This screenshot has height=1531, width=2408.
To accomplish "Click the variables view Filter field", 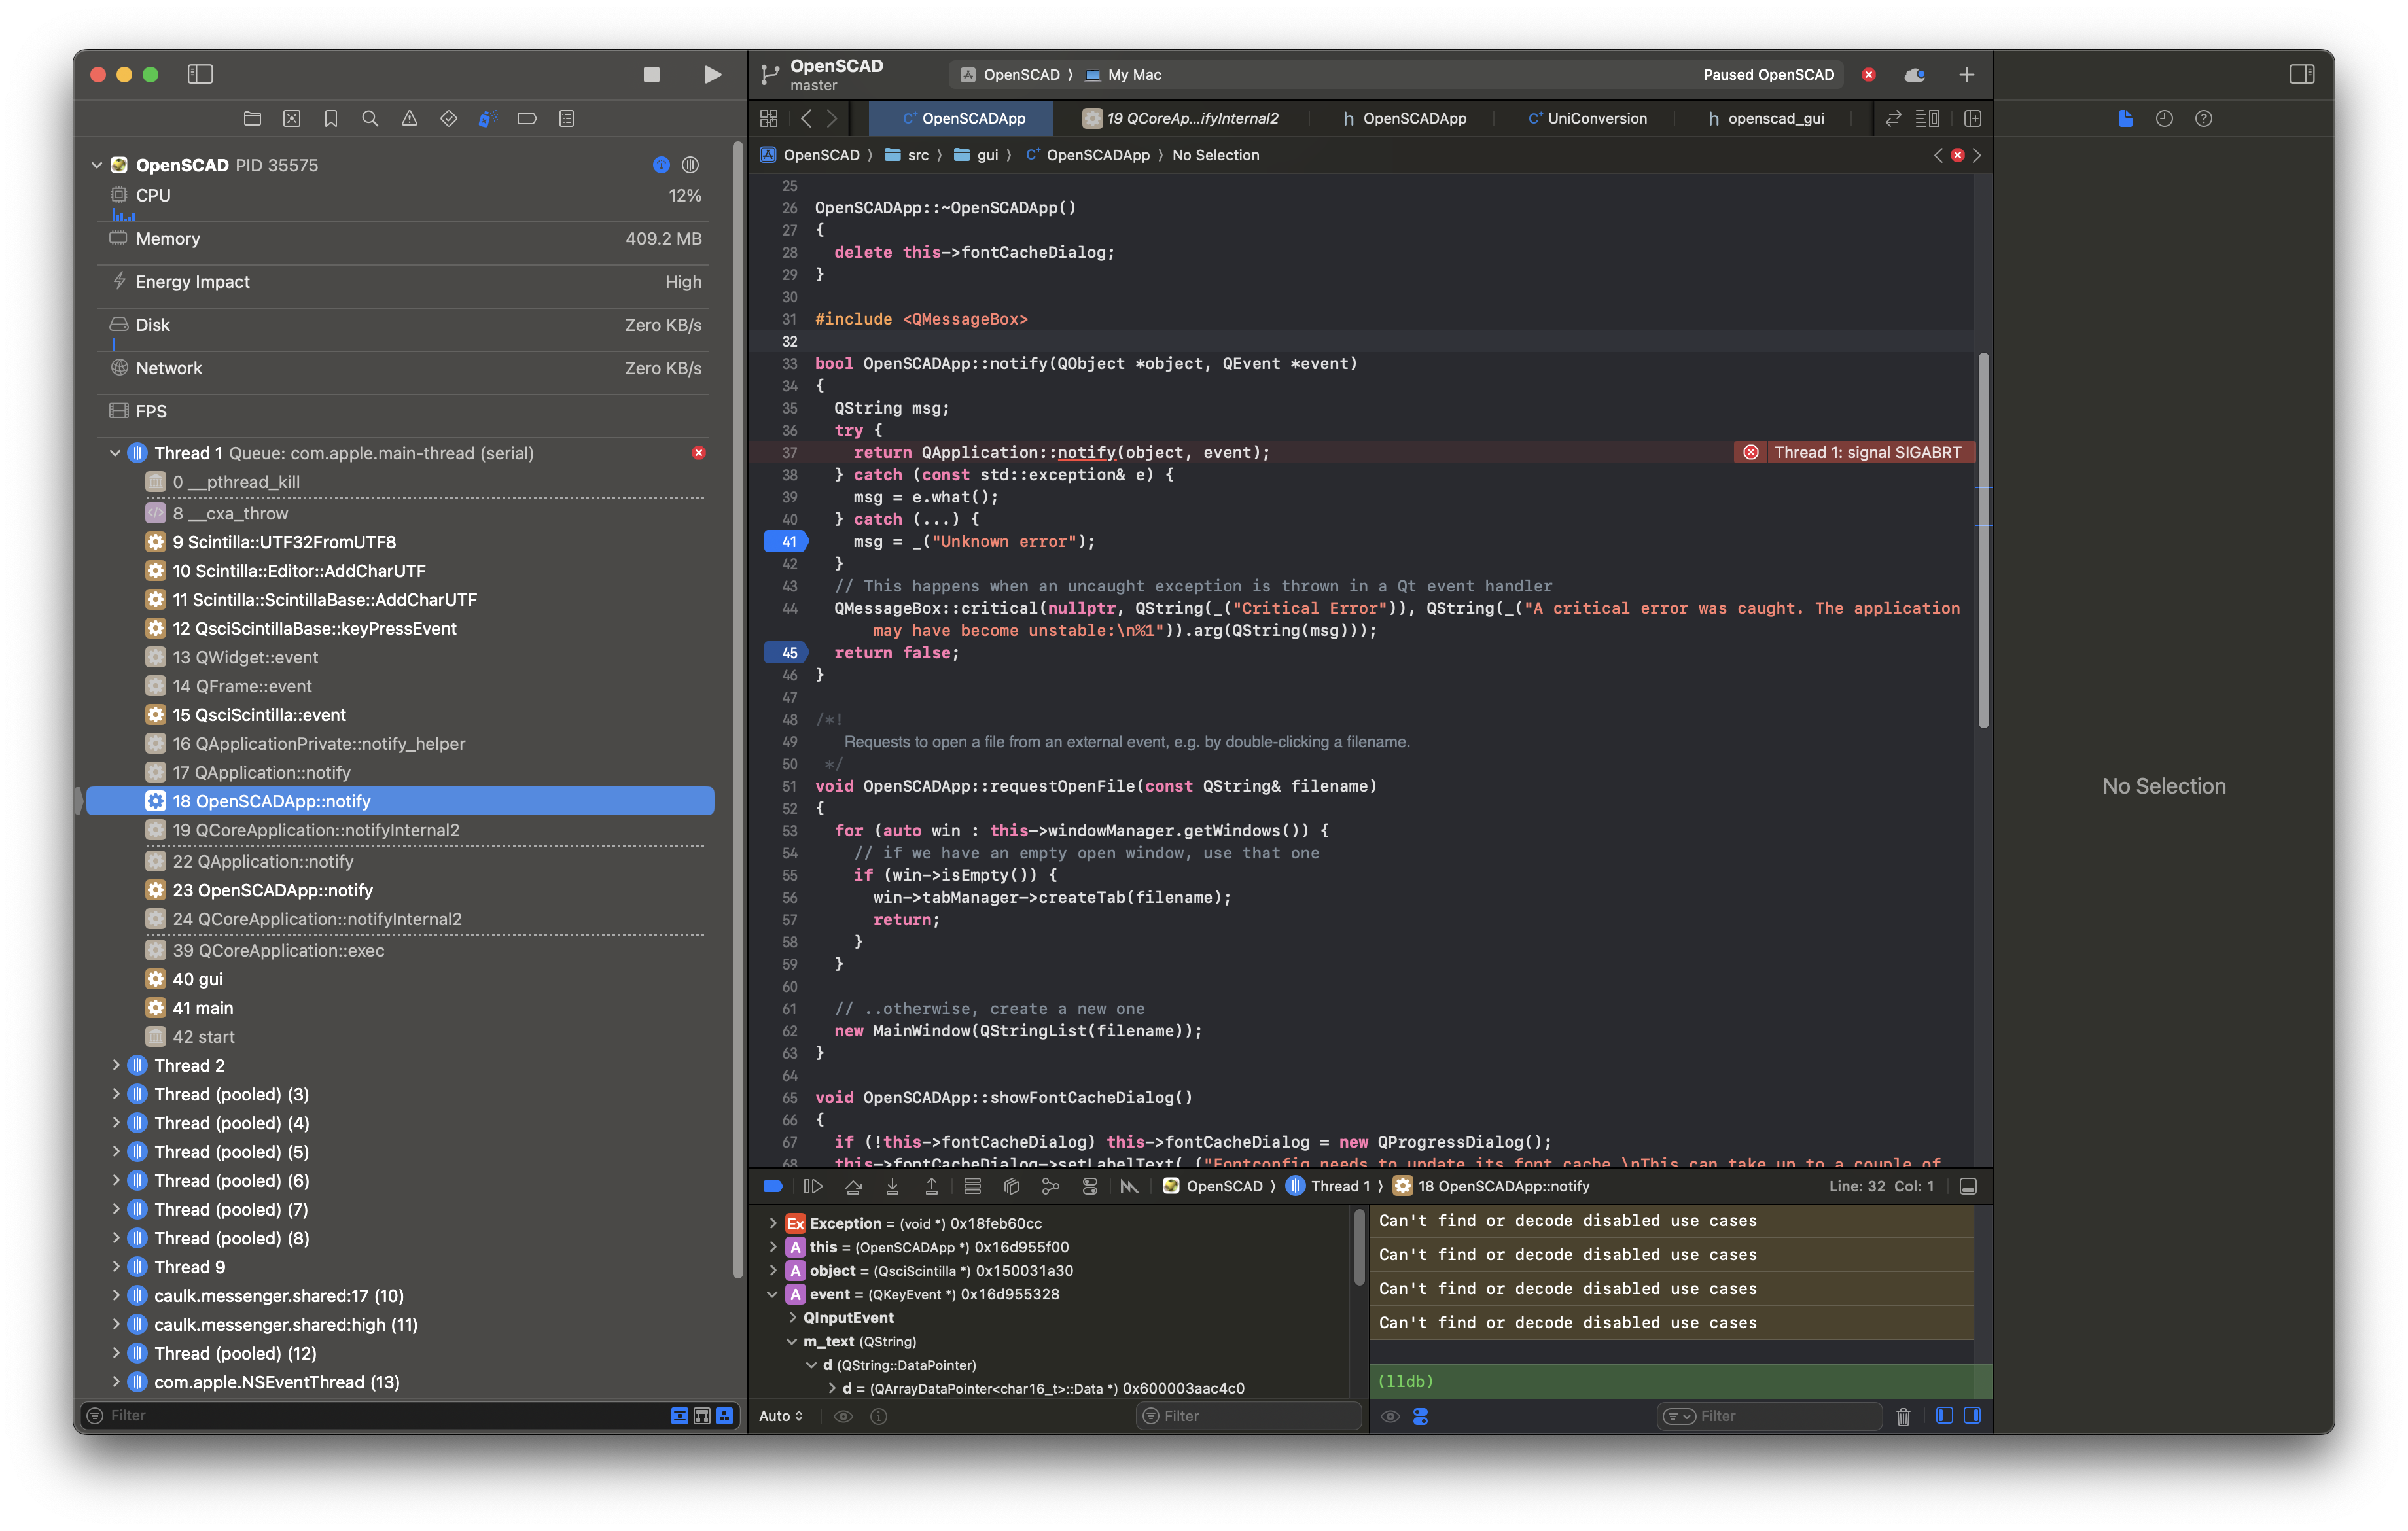I will click(x=1248, y=1416).
